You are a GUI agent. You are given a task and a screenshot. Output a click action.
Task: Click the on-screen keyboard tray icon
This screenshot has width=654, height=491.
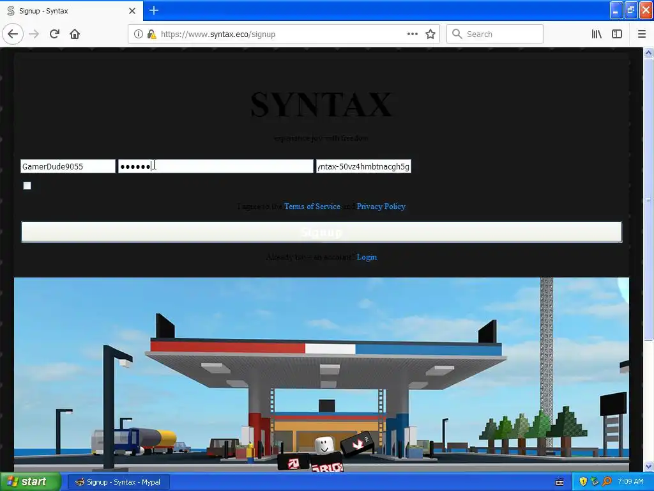coord(559,482)
